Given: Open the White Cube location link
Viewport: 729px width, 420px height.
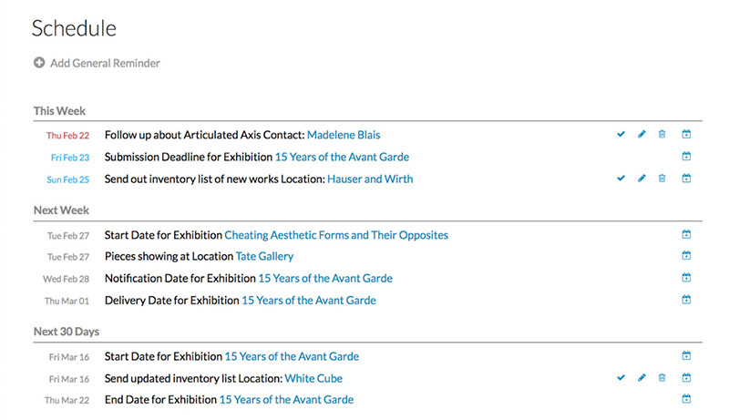Looking at the screenshot, I should coord(313,378).
